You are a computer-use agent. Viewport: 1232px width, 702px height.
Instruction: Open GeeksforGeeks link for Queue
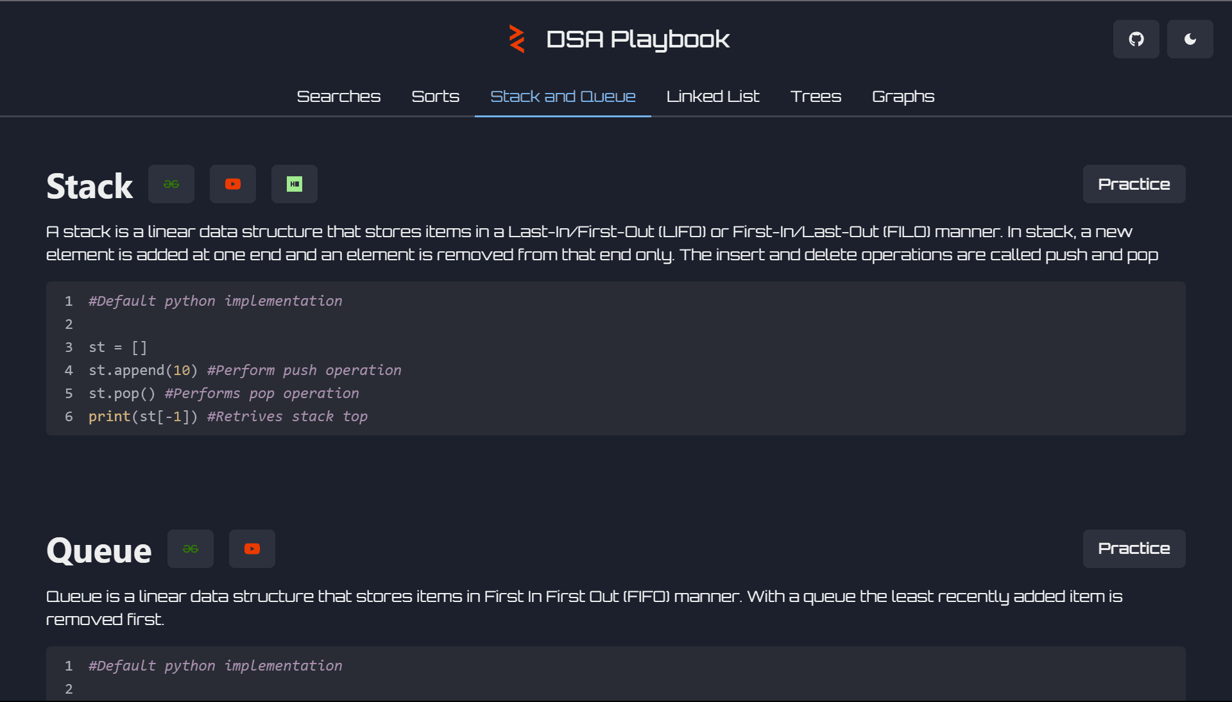point(191,549)
